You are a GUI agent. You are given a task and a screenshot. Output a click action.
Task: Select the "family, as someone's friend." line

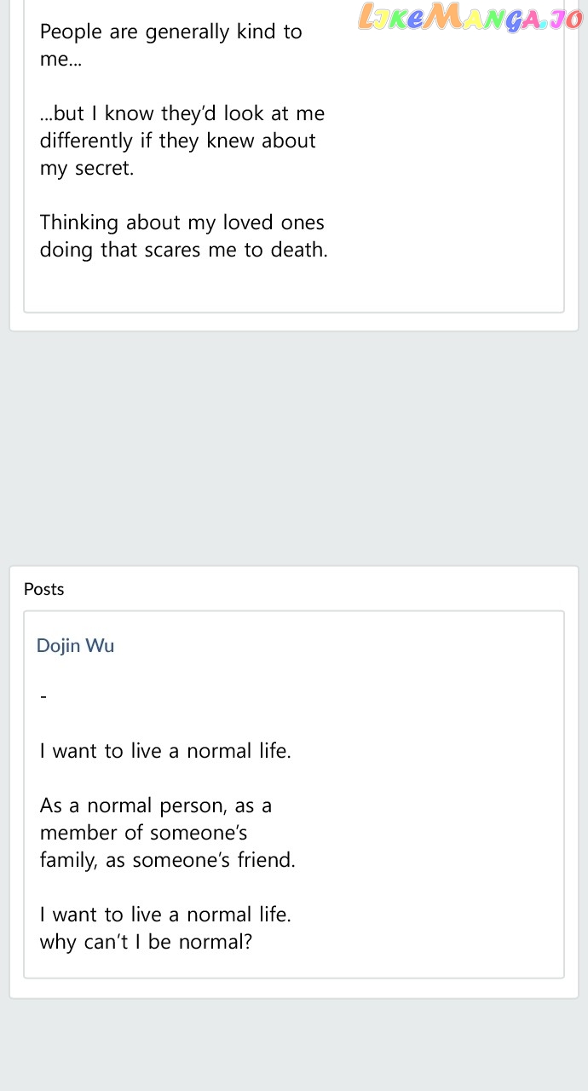(x=167, y=860)
